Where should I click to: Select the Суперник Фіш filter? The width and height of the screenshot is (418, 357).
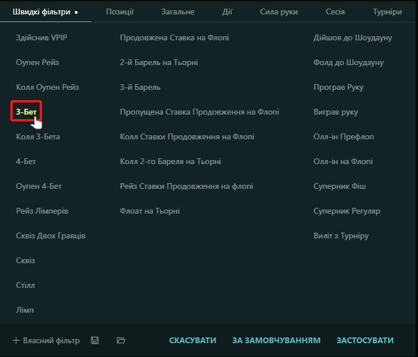pos(339,186)
